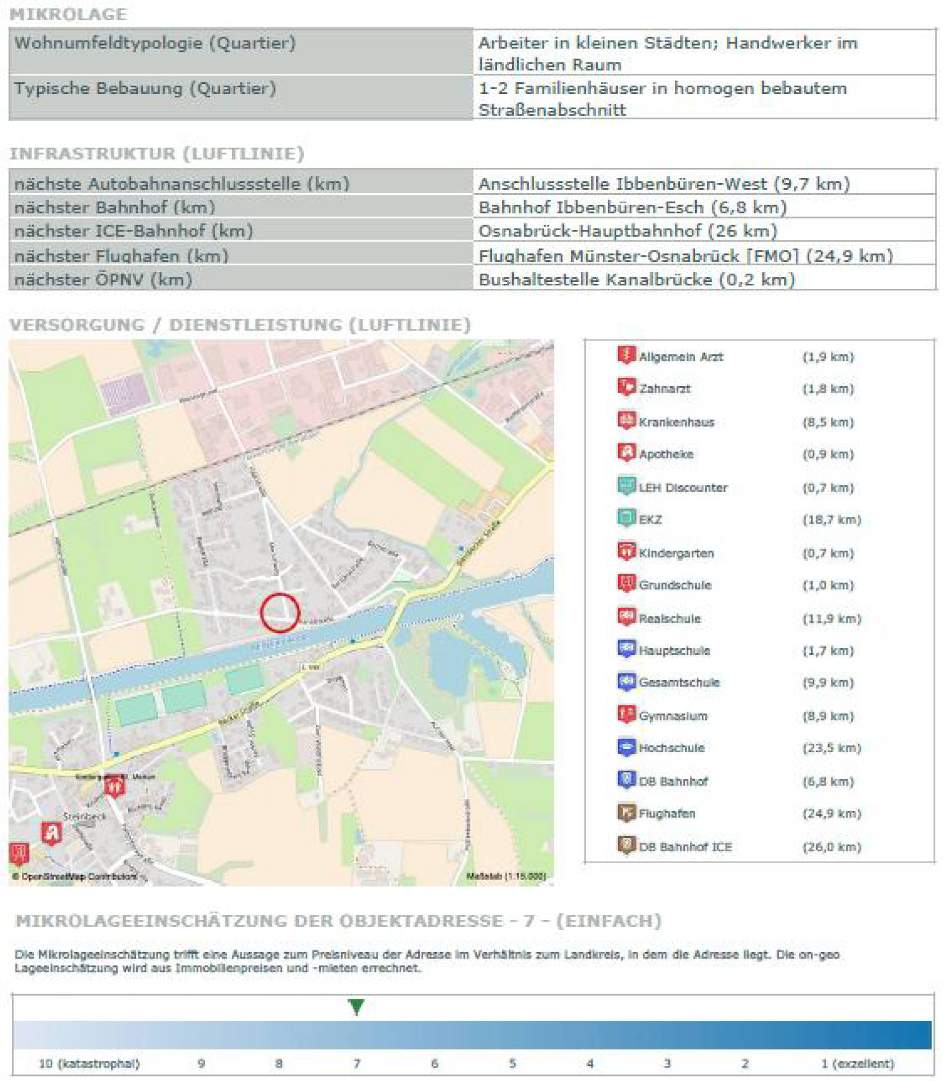Click 'Arbeiter in kleinen Städten' cell
The height and width of the screenshot is (1081, 945).
[705, 52]
